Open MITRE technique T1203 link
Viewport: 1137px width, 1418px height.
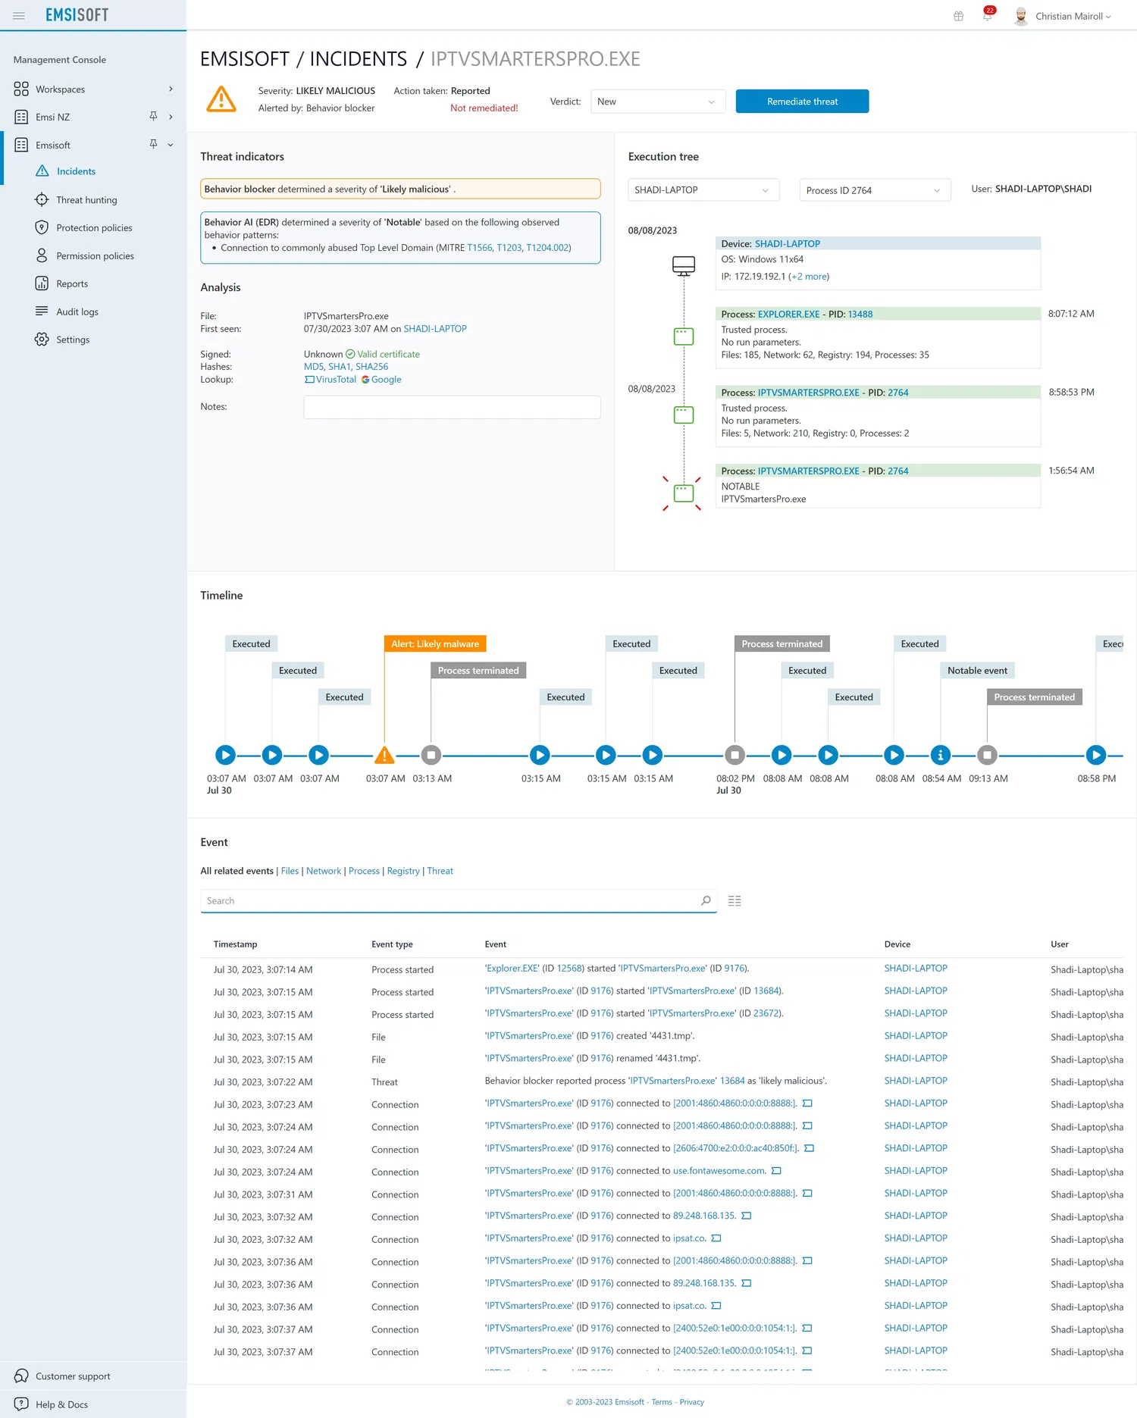[509, 248]
